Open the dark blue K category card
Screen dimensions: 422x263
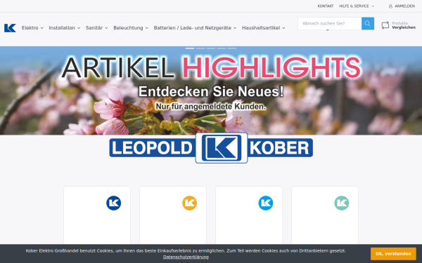(x=97, y=215)
